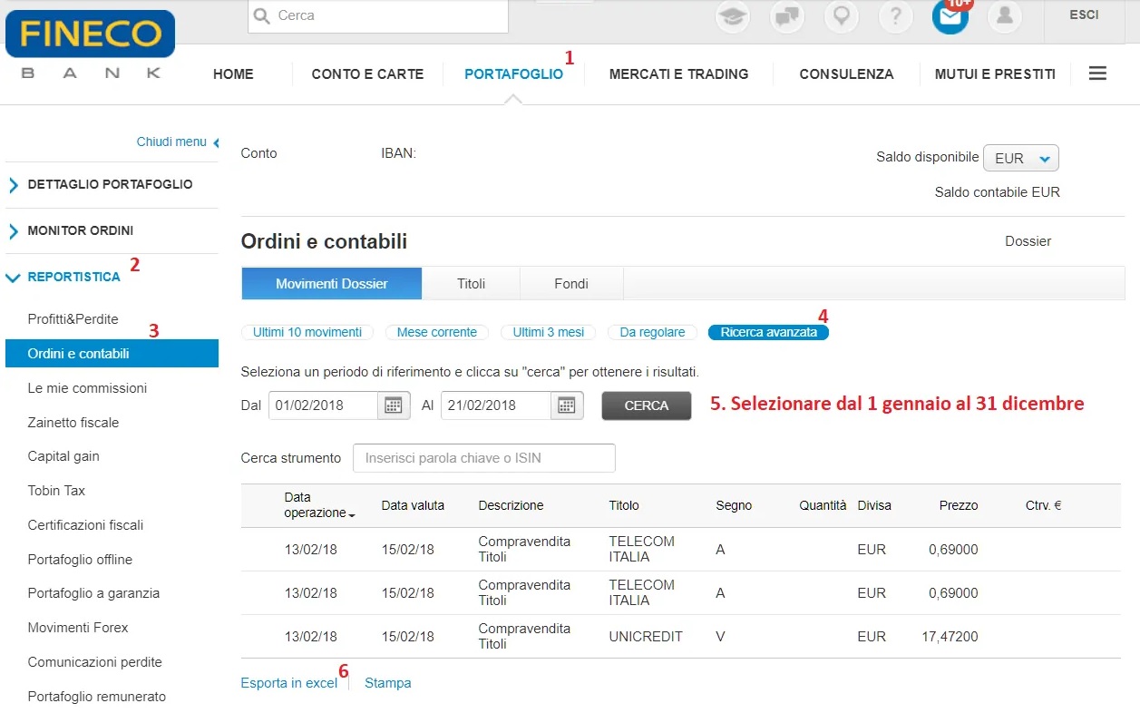Select the Ultimi 10 movimenti filter
The image size is (1140, 713).
point(307,332)
